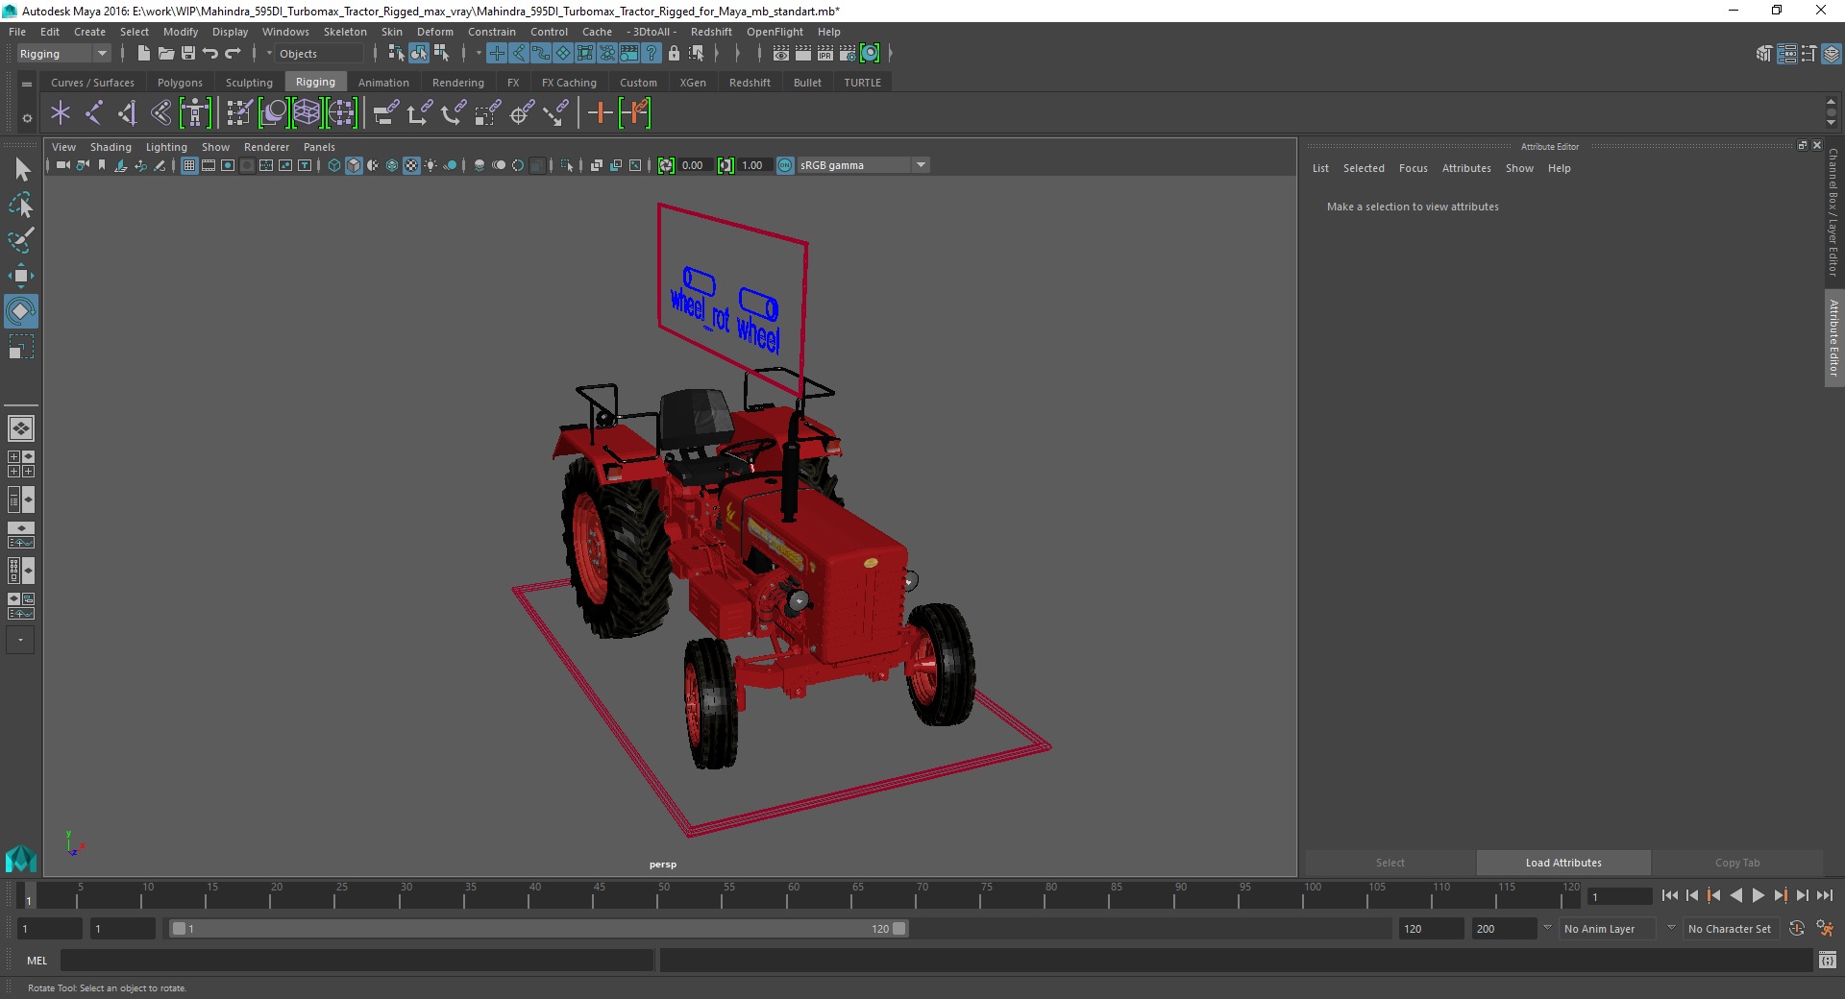Viewport: 1845px width, 999px height.
Task: Open the Render Settings clapper icon
Action: click(848, 54)
